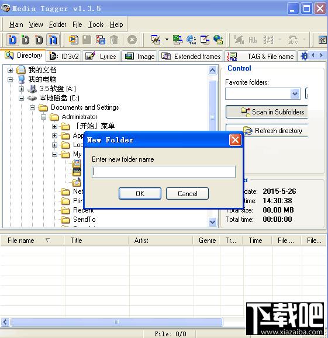
Task: Click the tag conversion icon with pencil
Action: (x=156, y=40)
